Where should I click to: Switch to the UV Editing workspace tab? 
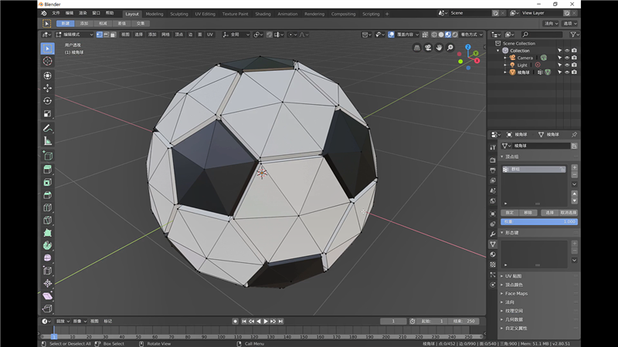click(205, 14)
